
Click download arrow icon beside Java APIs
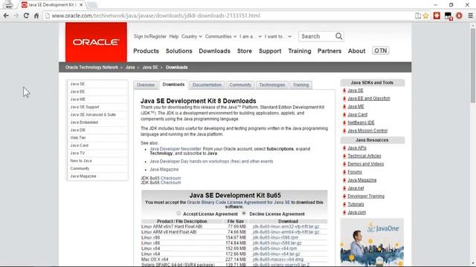pyautogui.click(x=344, y=148)
